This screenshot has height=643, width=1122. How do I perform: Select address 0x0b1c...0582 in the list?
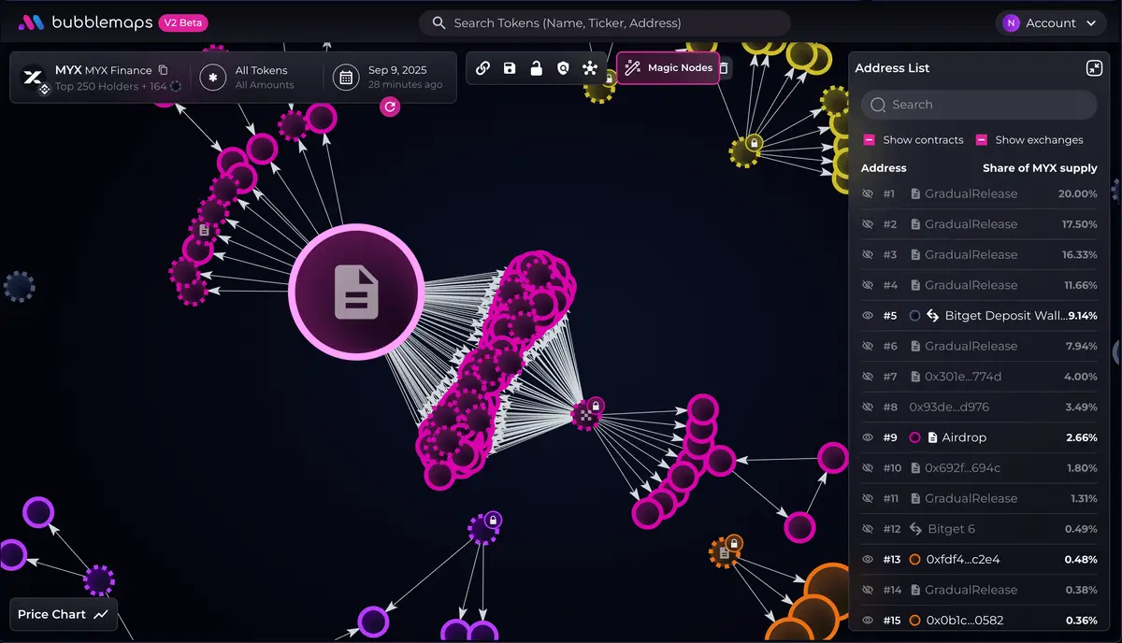point(979,620)
